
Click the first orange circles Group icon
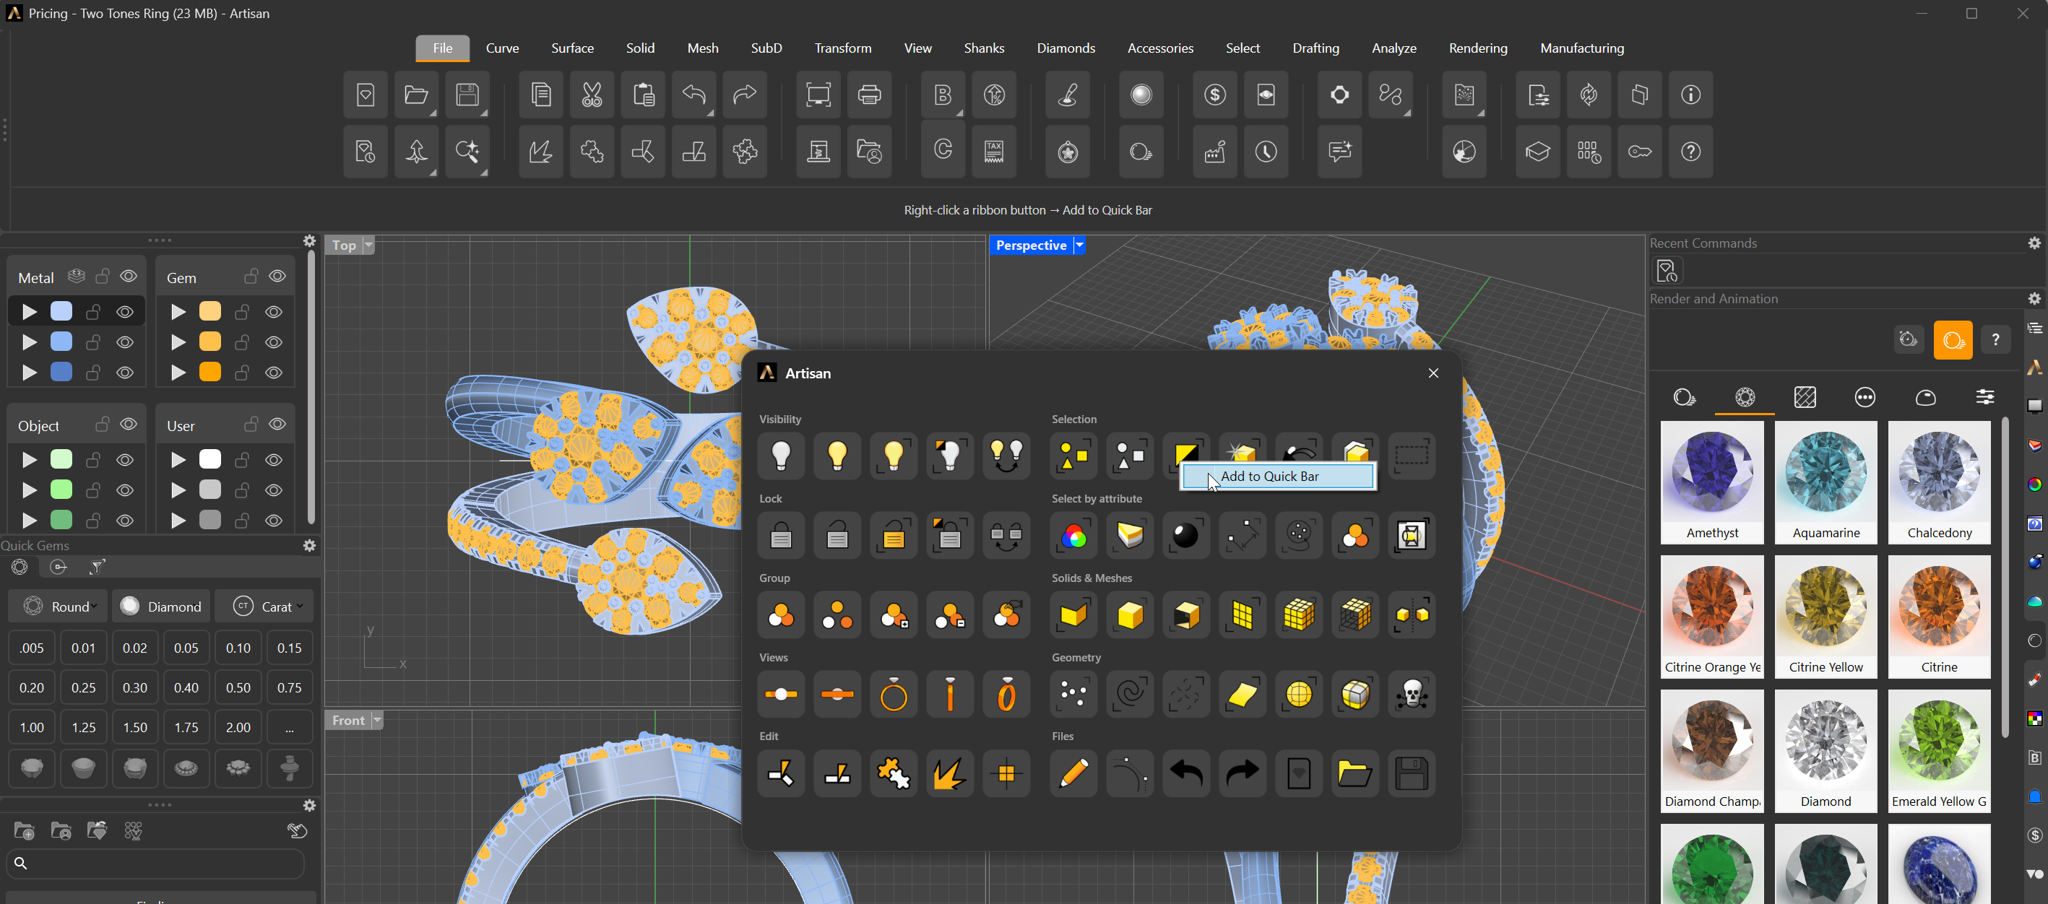[782, 615]
